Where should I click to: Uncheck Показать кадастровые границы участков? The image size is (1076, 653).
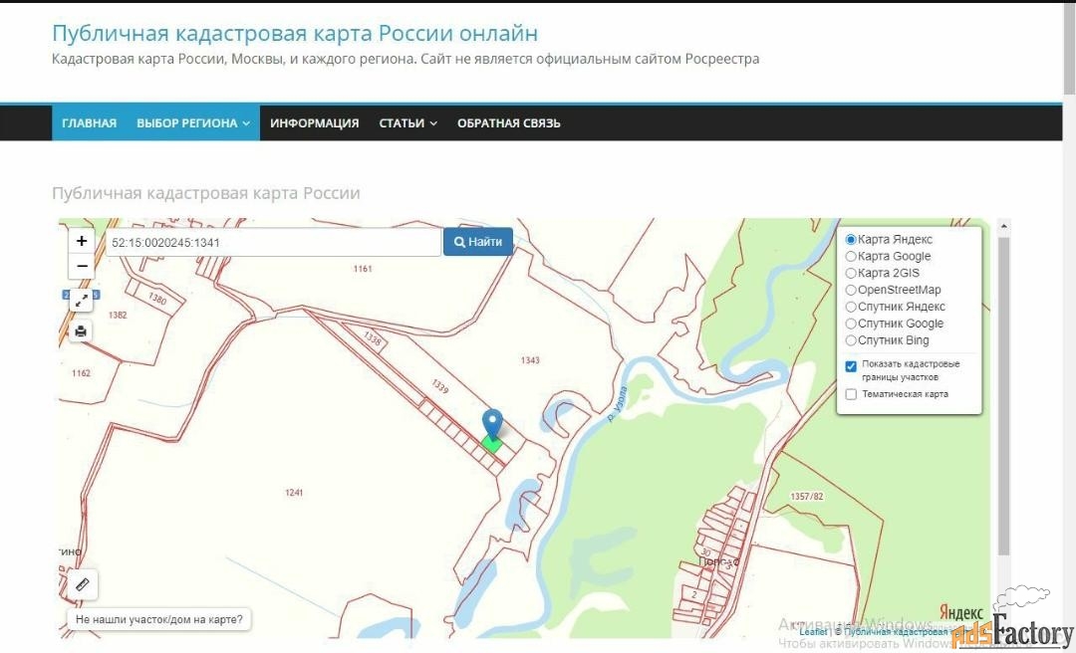pyautogui.click(x=851, y=366)
